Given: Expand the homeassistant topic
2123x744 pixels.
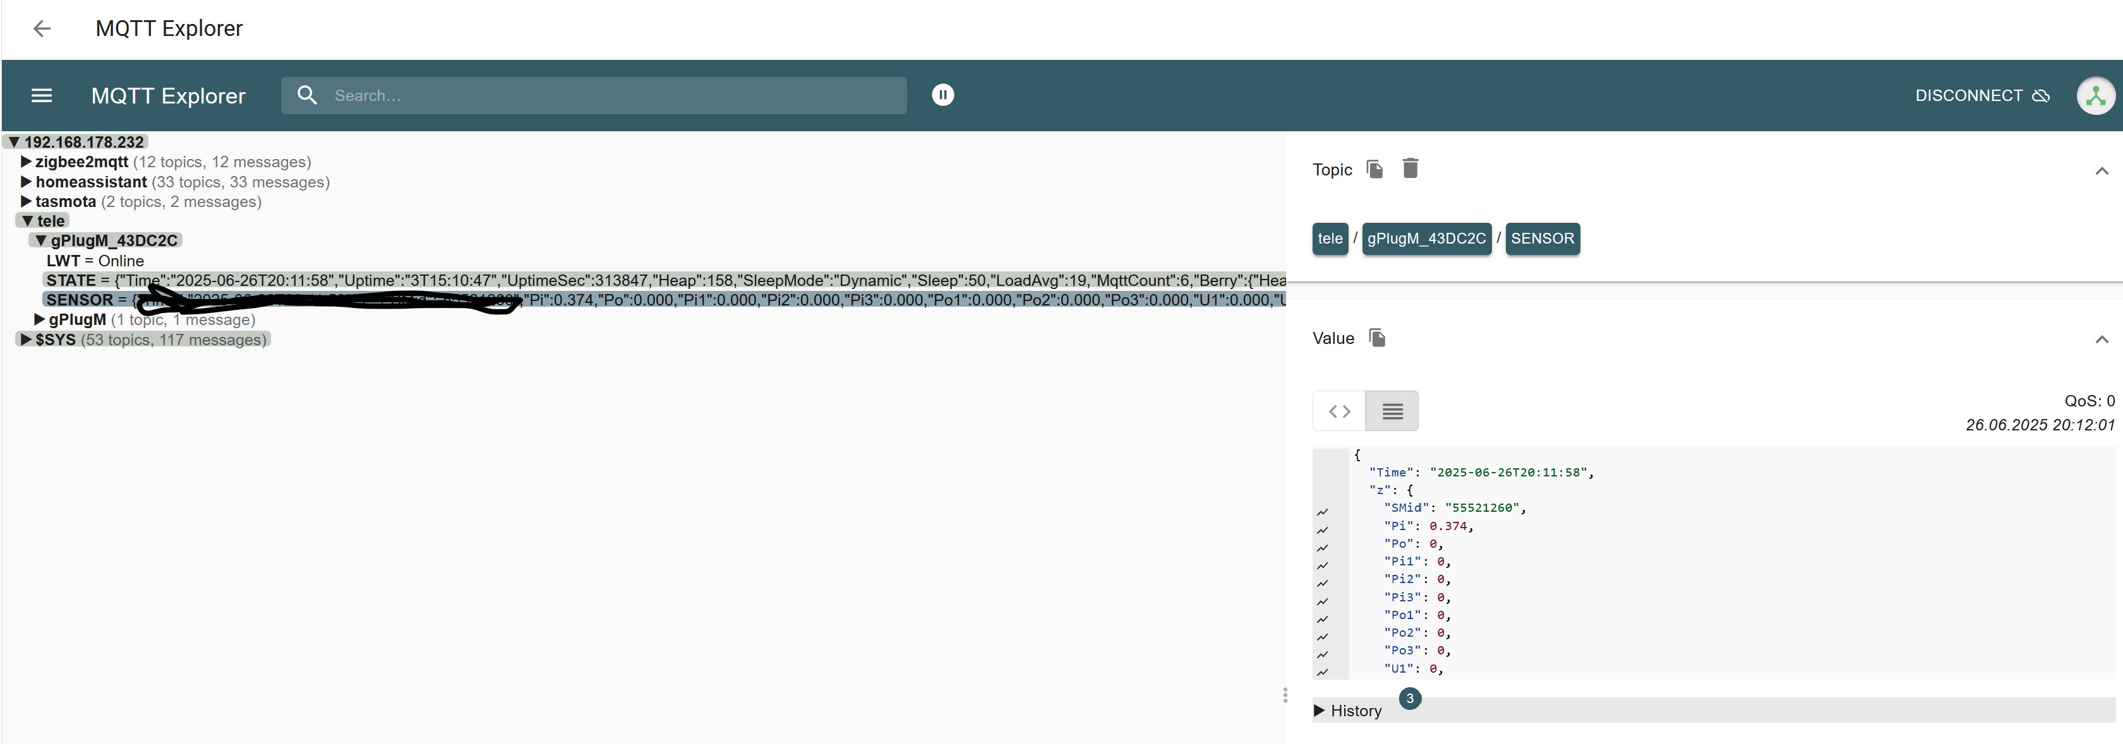Looking at the screenshot, I should (27, 182).
